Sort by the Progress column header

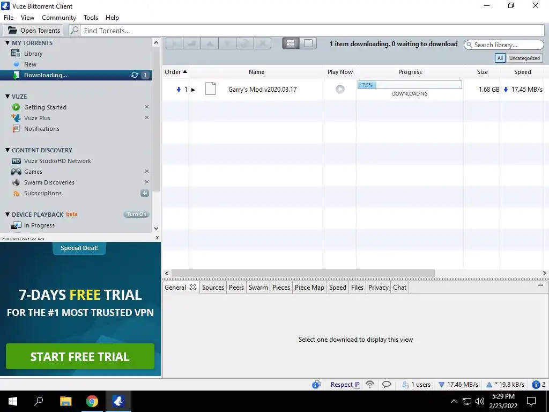coord(410,72)
